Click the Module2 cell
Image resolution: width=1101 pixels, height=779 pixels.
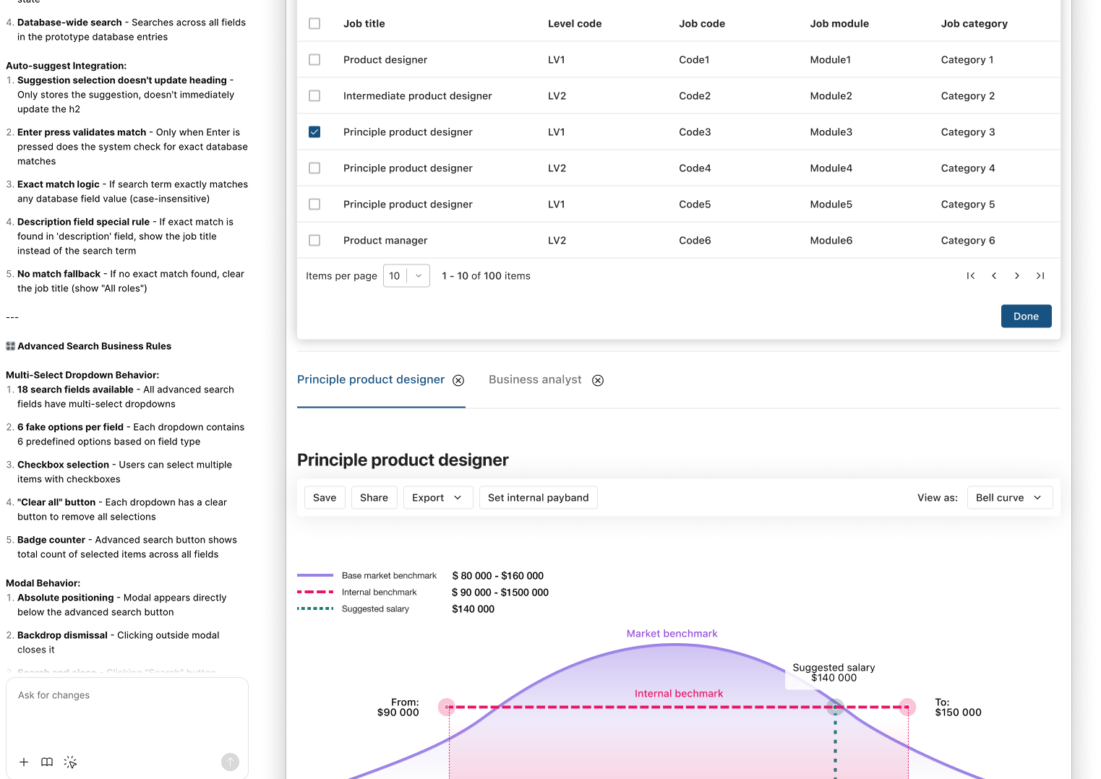point(831,95)
